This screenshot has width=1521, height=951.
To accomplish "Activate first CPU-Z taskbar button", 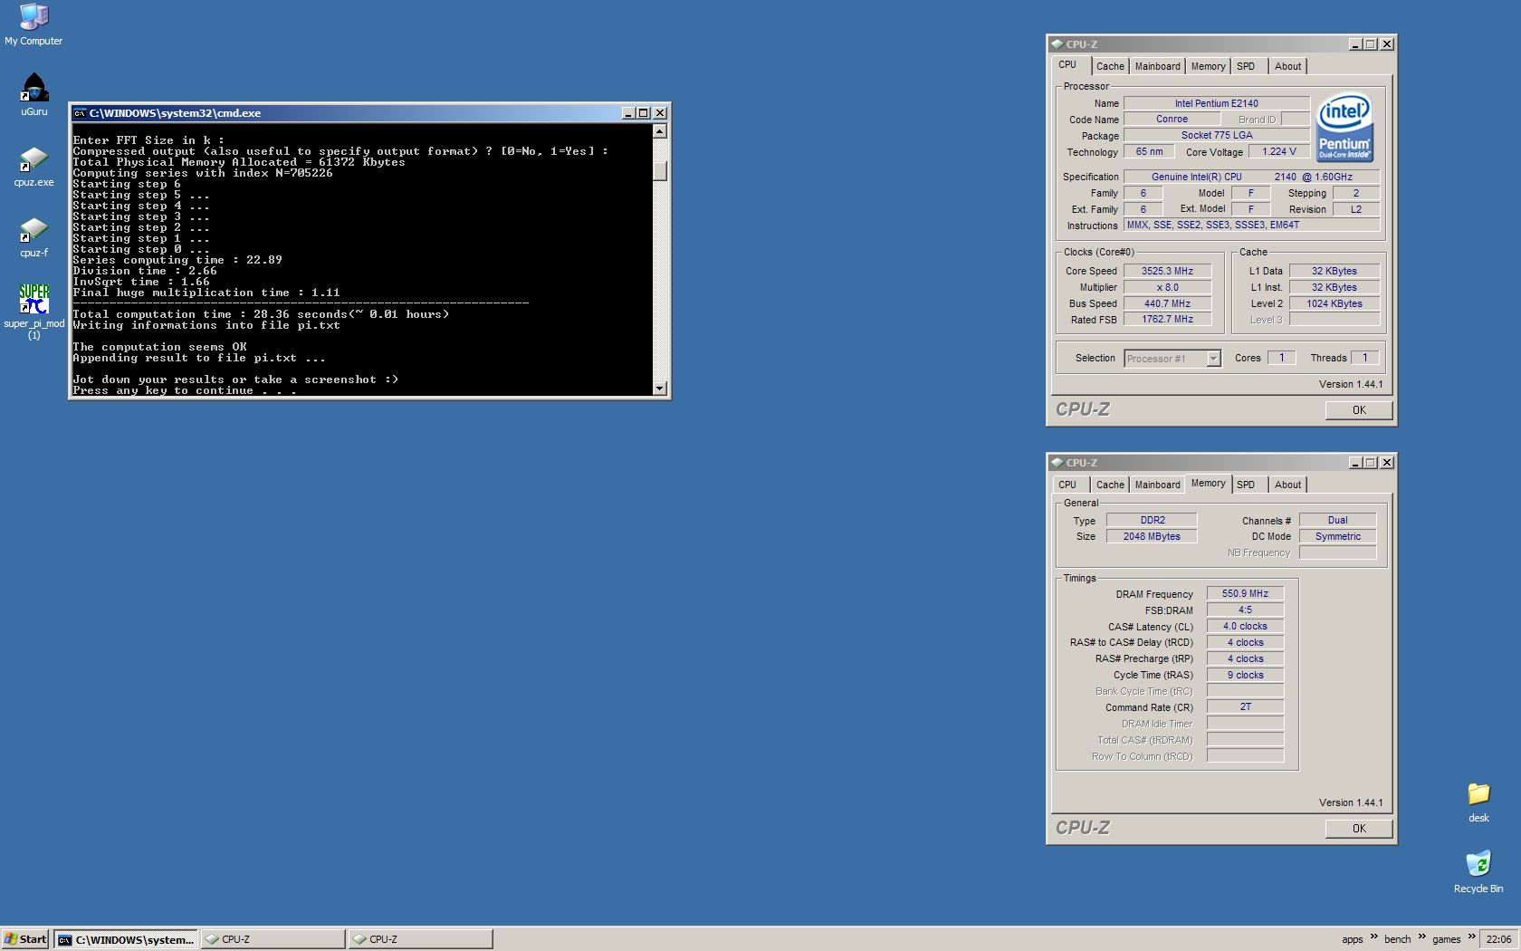I will 273,939.
